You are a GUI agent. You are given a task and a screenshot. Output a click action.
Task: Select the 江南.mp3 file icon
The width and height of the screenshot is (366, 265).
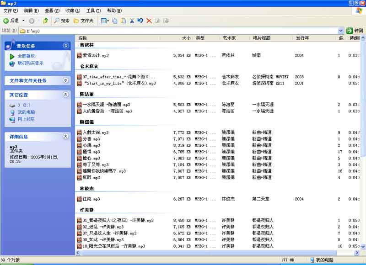pyautogui.click(x=79, y=199)
